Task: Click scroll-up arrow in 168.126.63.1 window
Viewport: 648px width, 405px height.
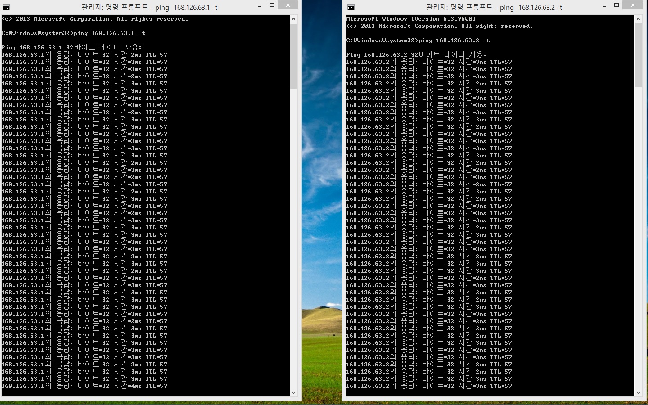Action: (293, 19)
